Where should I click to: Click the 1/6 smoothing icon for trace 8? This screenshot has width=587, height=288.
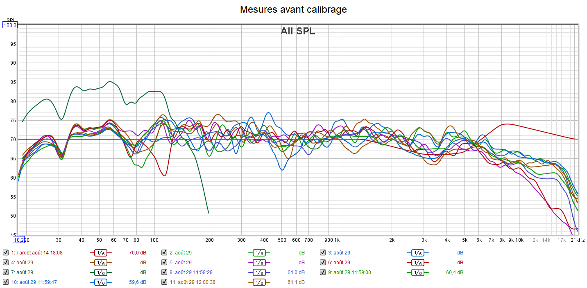[x=259, y=272]
